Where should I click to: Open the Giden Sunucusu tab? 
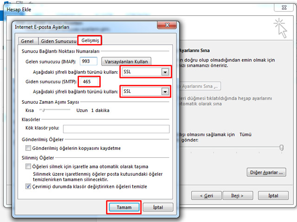[58, 41]
